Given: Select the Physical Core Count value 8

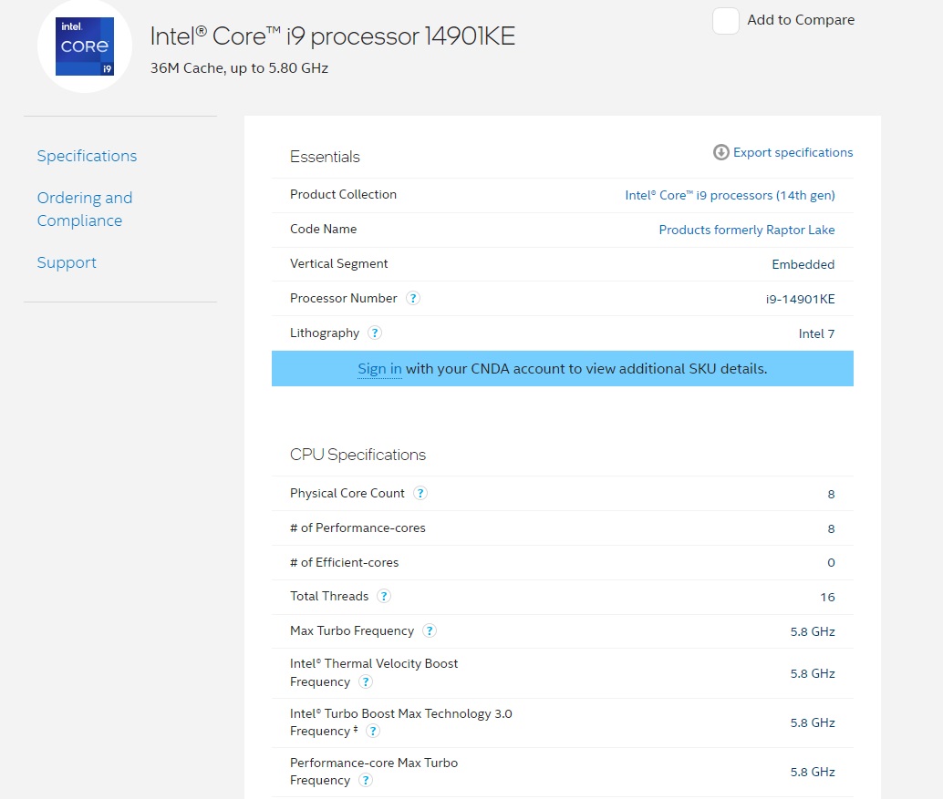Looking at the screenshot, I should coord(831,495).
